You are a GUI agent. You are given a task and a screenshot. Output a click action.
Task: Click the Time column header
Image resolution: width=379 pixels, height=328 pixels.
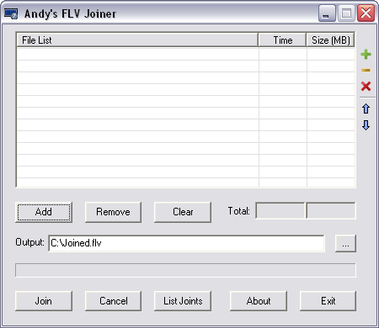coord(282,40)
